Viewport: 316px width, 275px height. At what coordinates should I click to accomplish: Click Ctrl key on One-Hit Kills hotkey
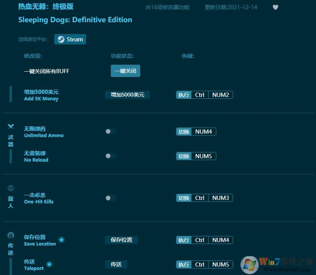[199, 198]
